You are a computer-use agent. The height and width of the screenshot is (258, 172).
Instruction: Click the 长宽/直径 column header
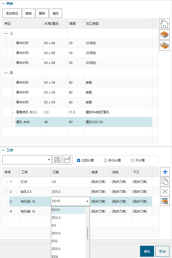[55, 24]
